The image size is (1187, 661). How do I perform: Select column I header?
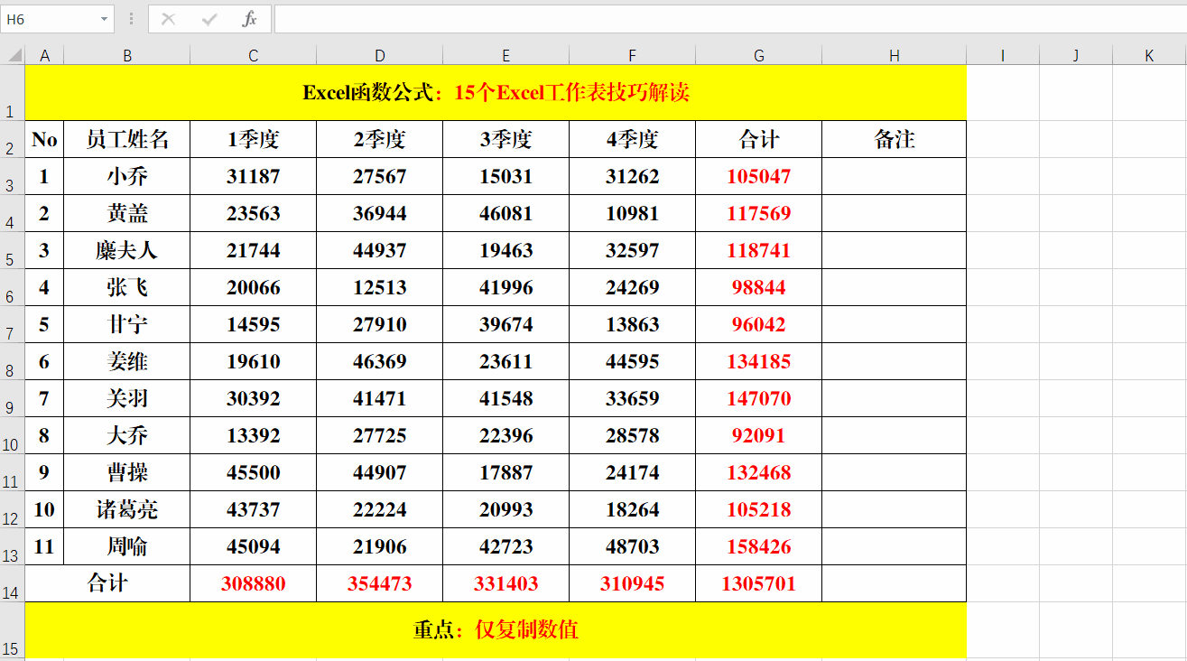coord(1003,56)
